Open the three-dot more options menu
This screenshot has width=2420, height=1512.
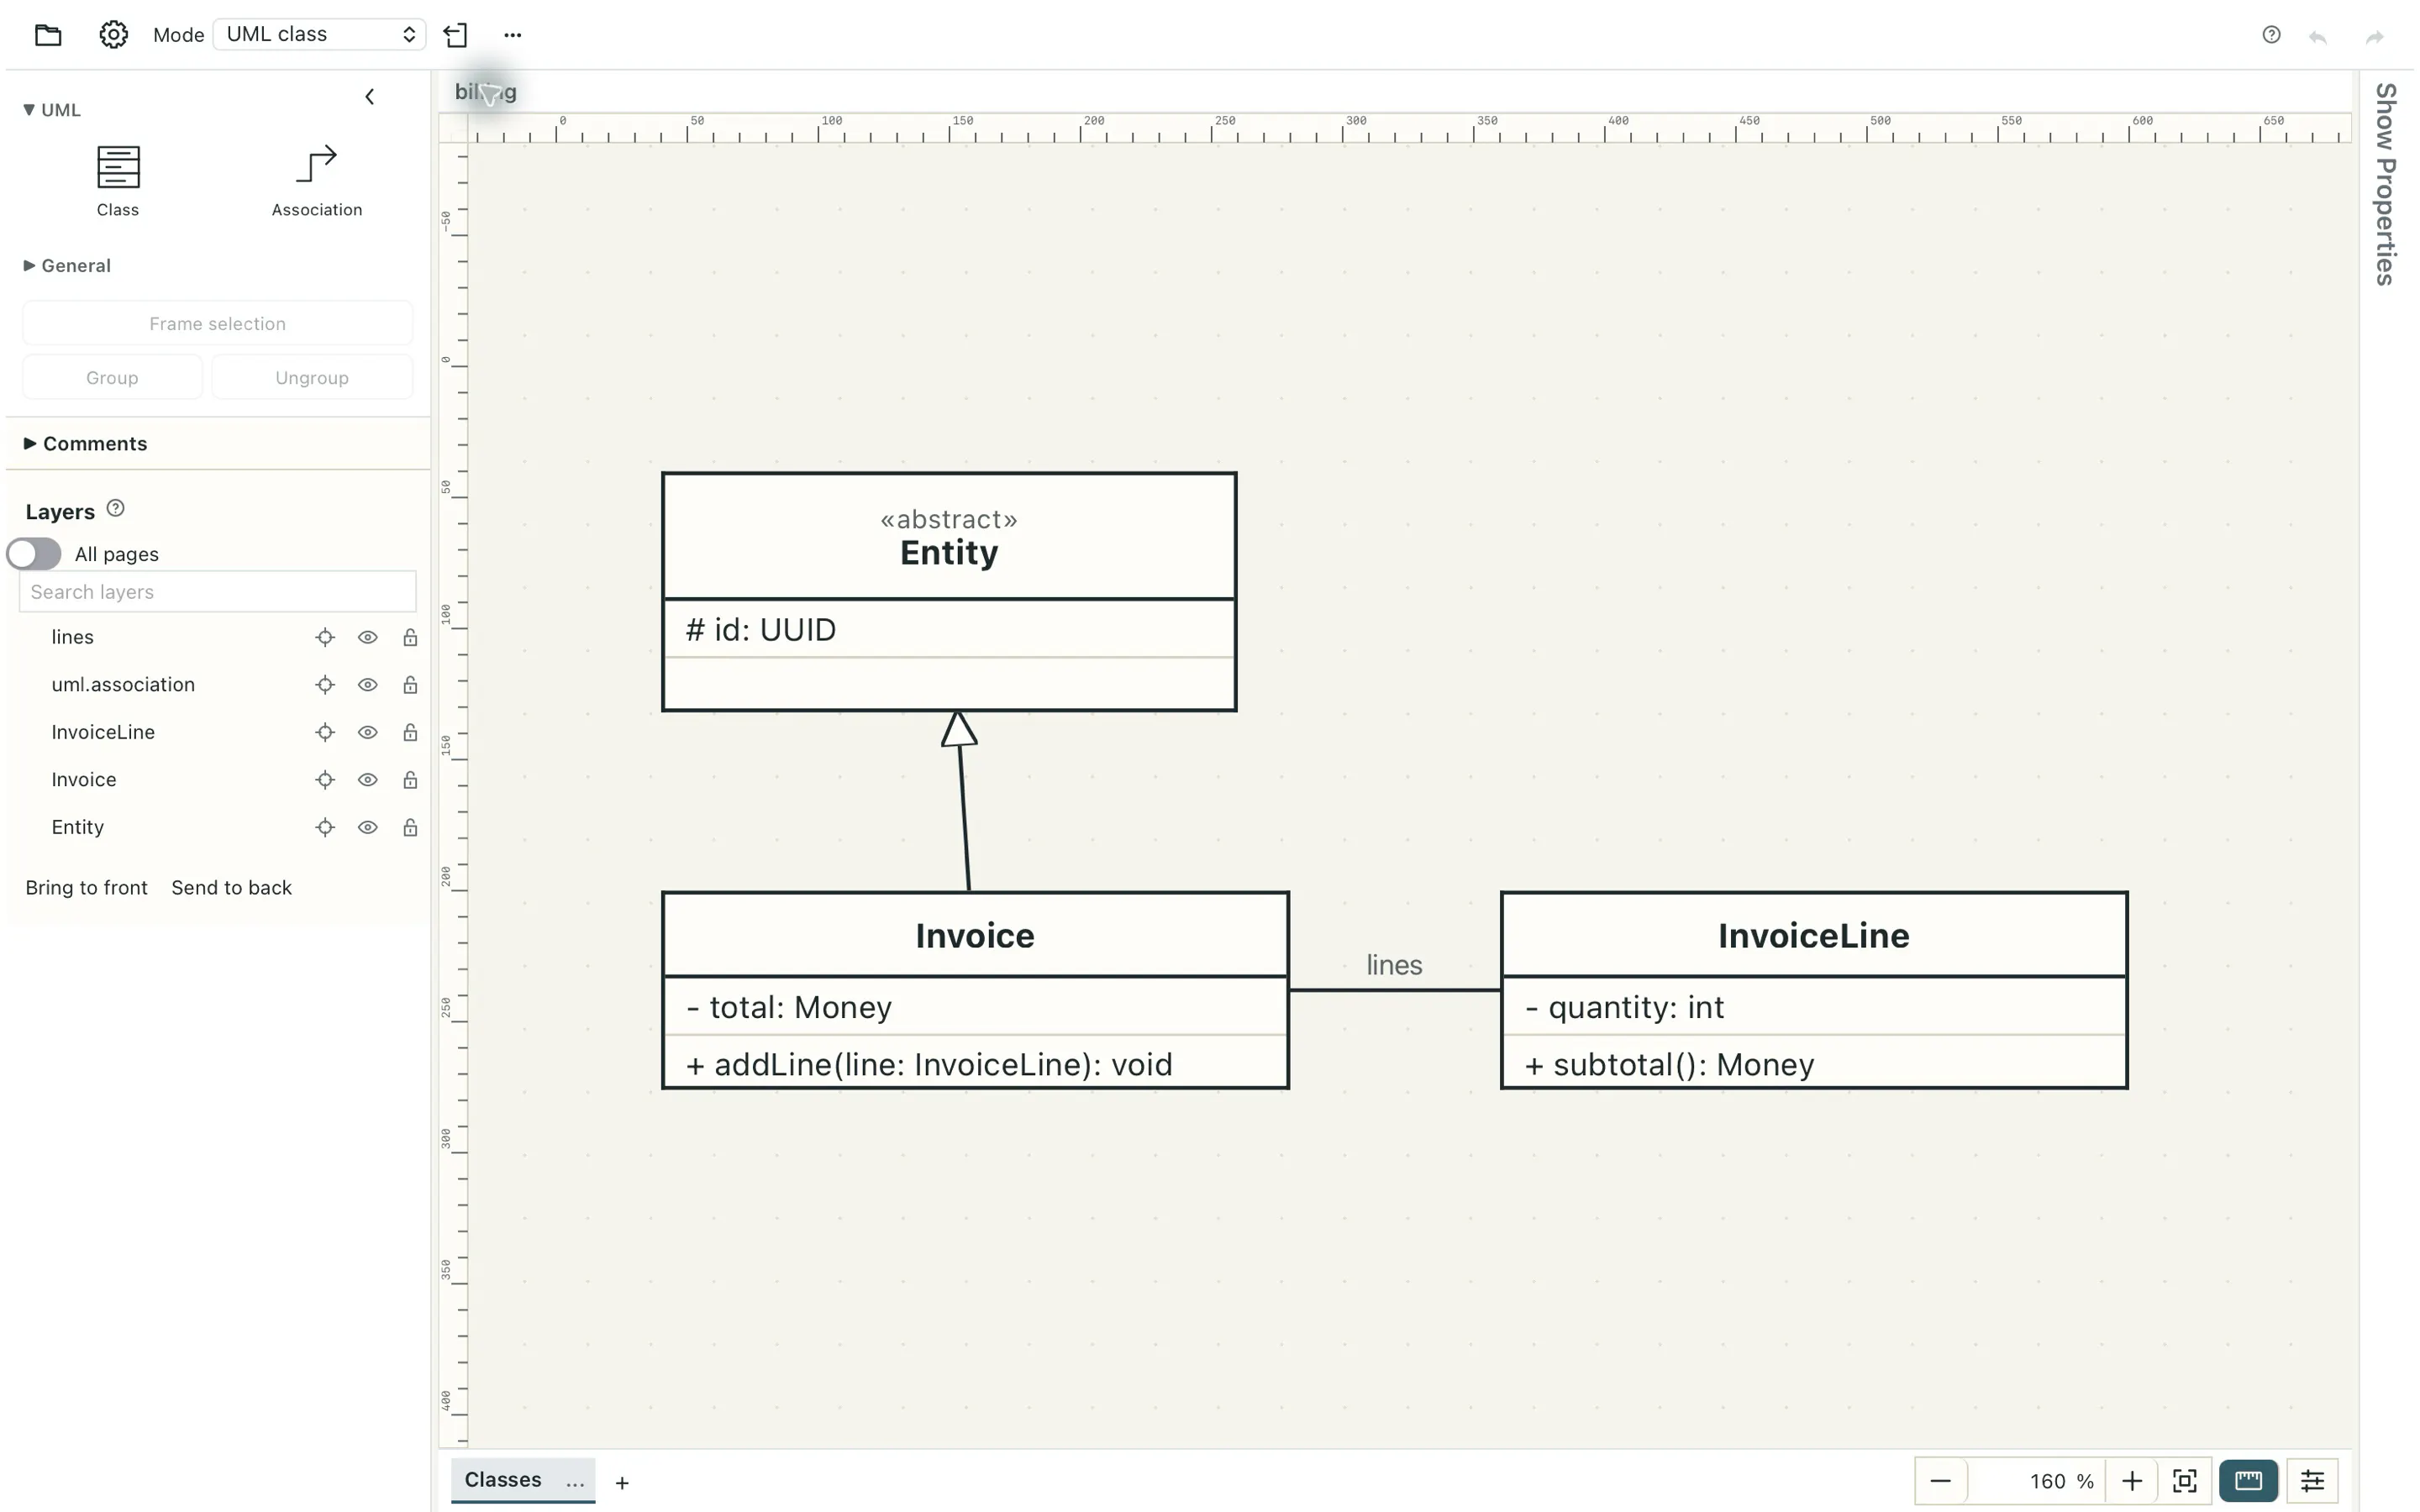(x=513, y=35)
